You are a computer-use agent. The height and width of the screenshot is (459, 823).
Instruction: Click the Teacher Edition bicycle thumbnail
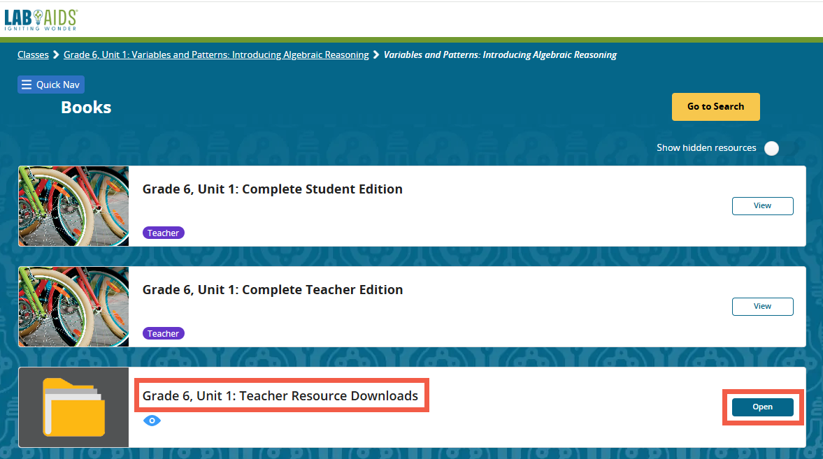tap(73, 307)
